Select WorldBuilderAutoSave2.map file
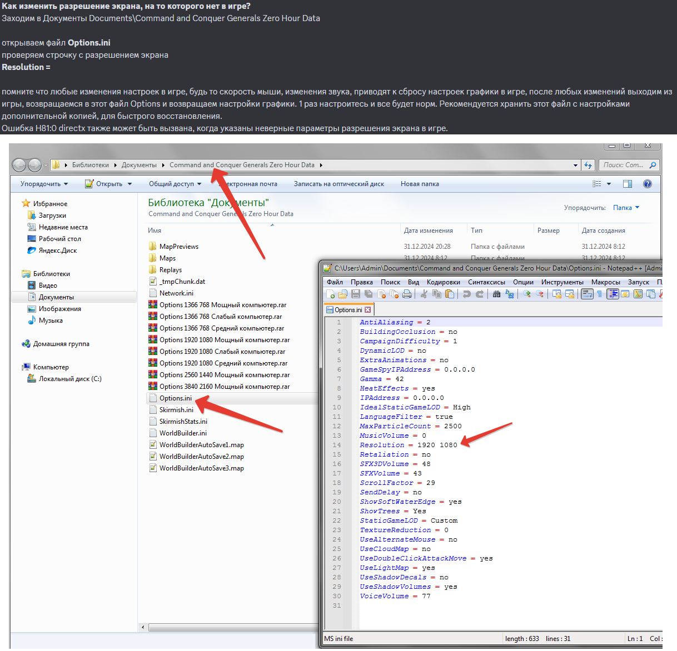The width and height of the screenshot is (677, 651). click(x=201, y=457)
